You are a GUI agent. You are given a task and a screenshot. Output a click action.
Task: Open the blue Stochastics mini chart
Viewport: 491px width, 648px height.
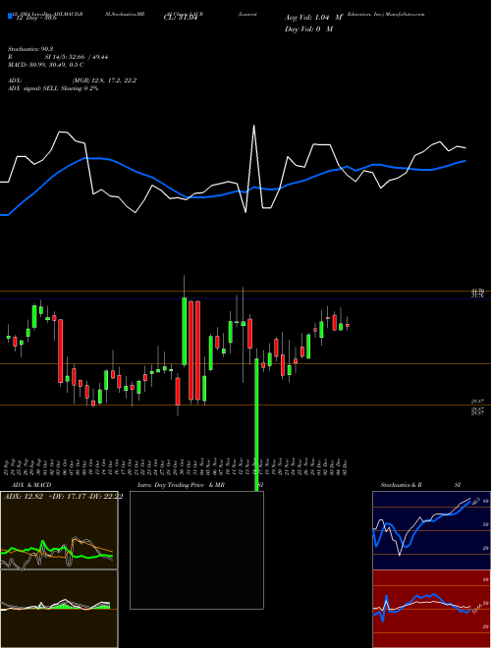coord(431,530)
